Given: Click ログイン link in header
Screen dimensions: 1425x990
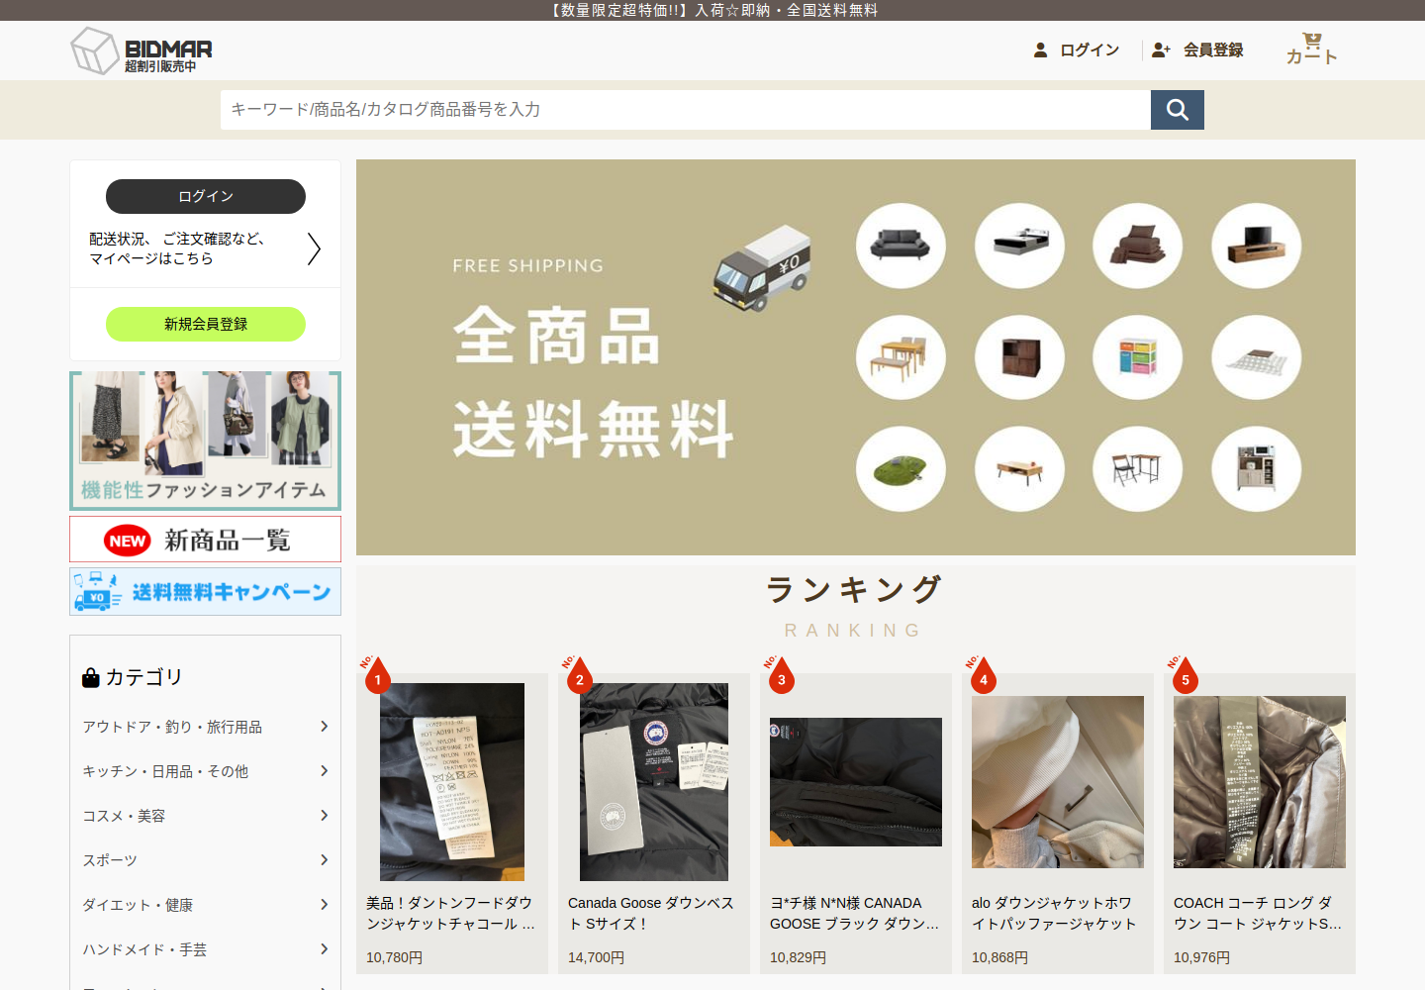Looking at the screenshot, I should [1090, 49].
